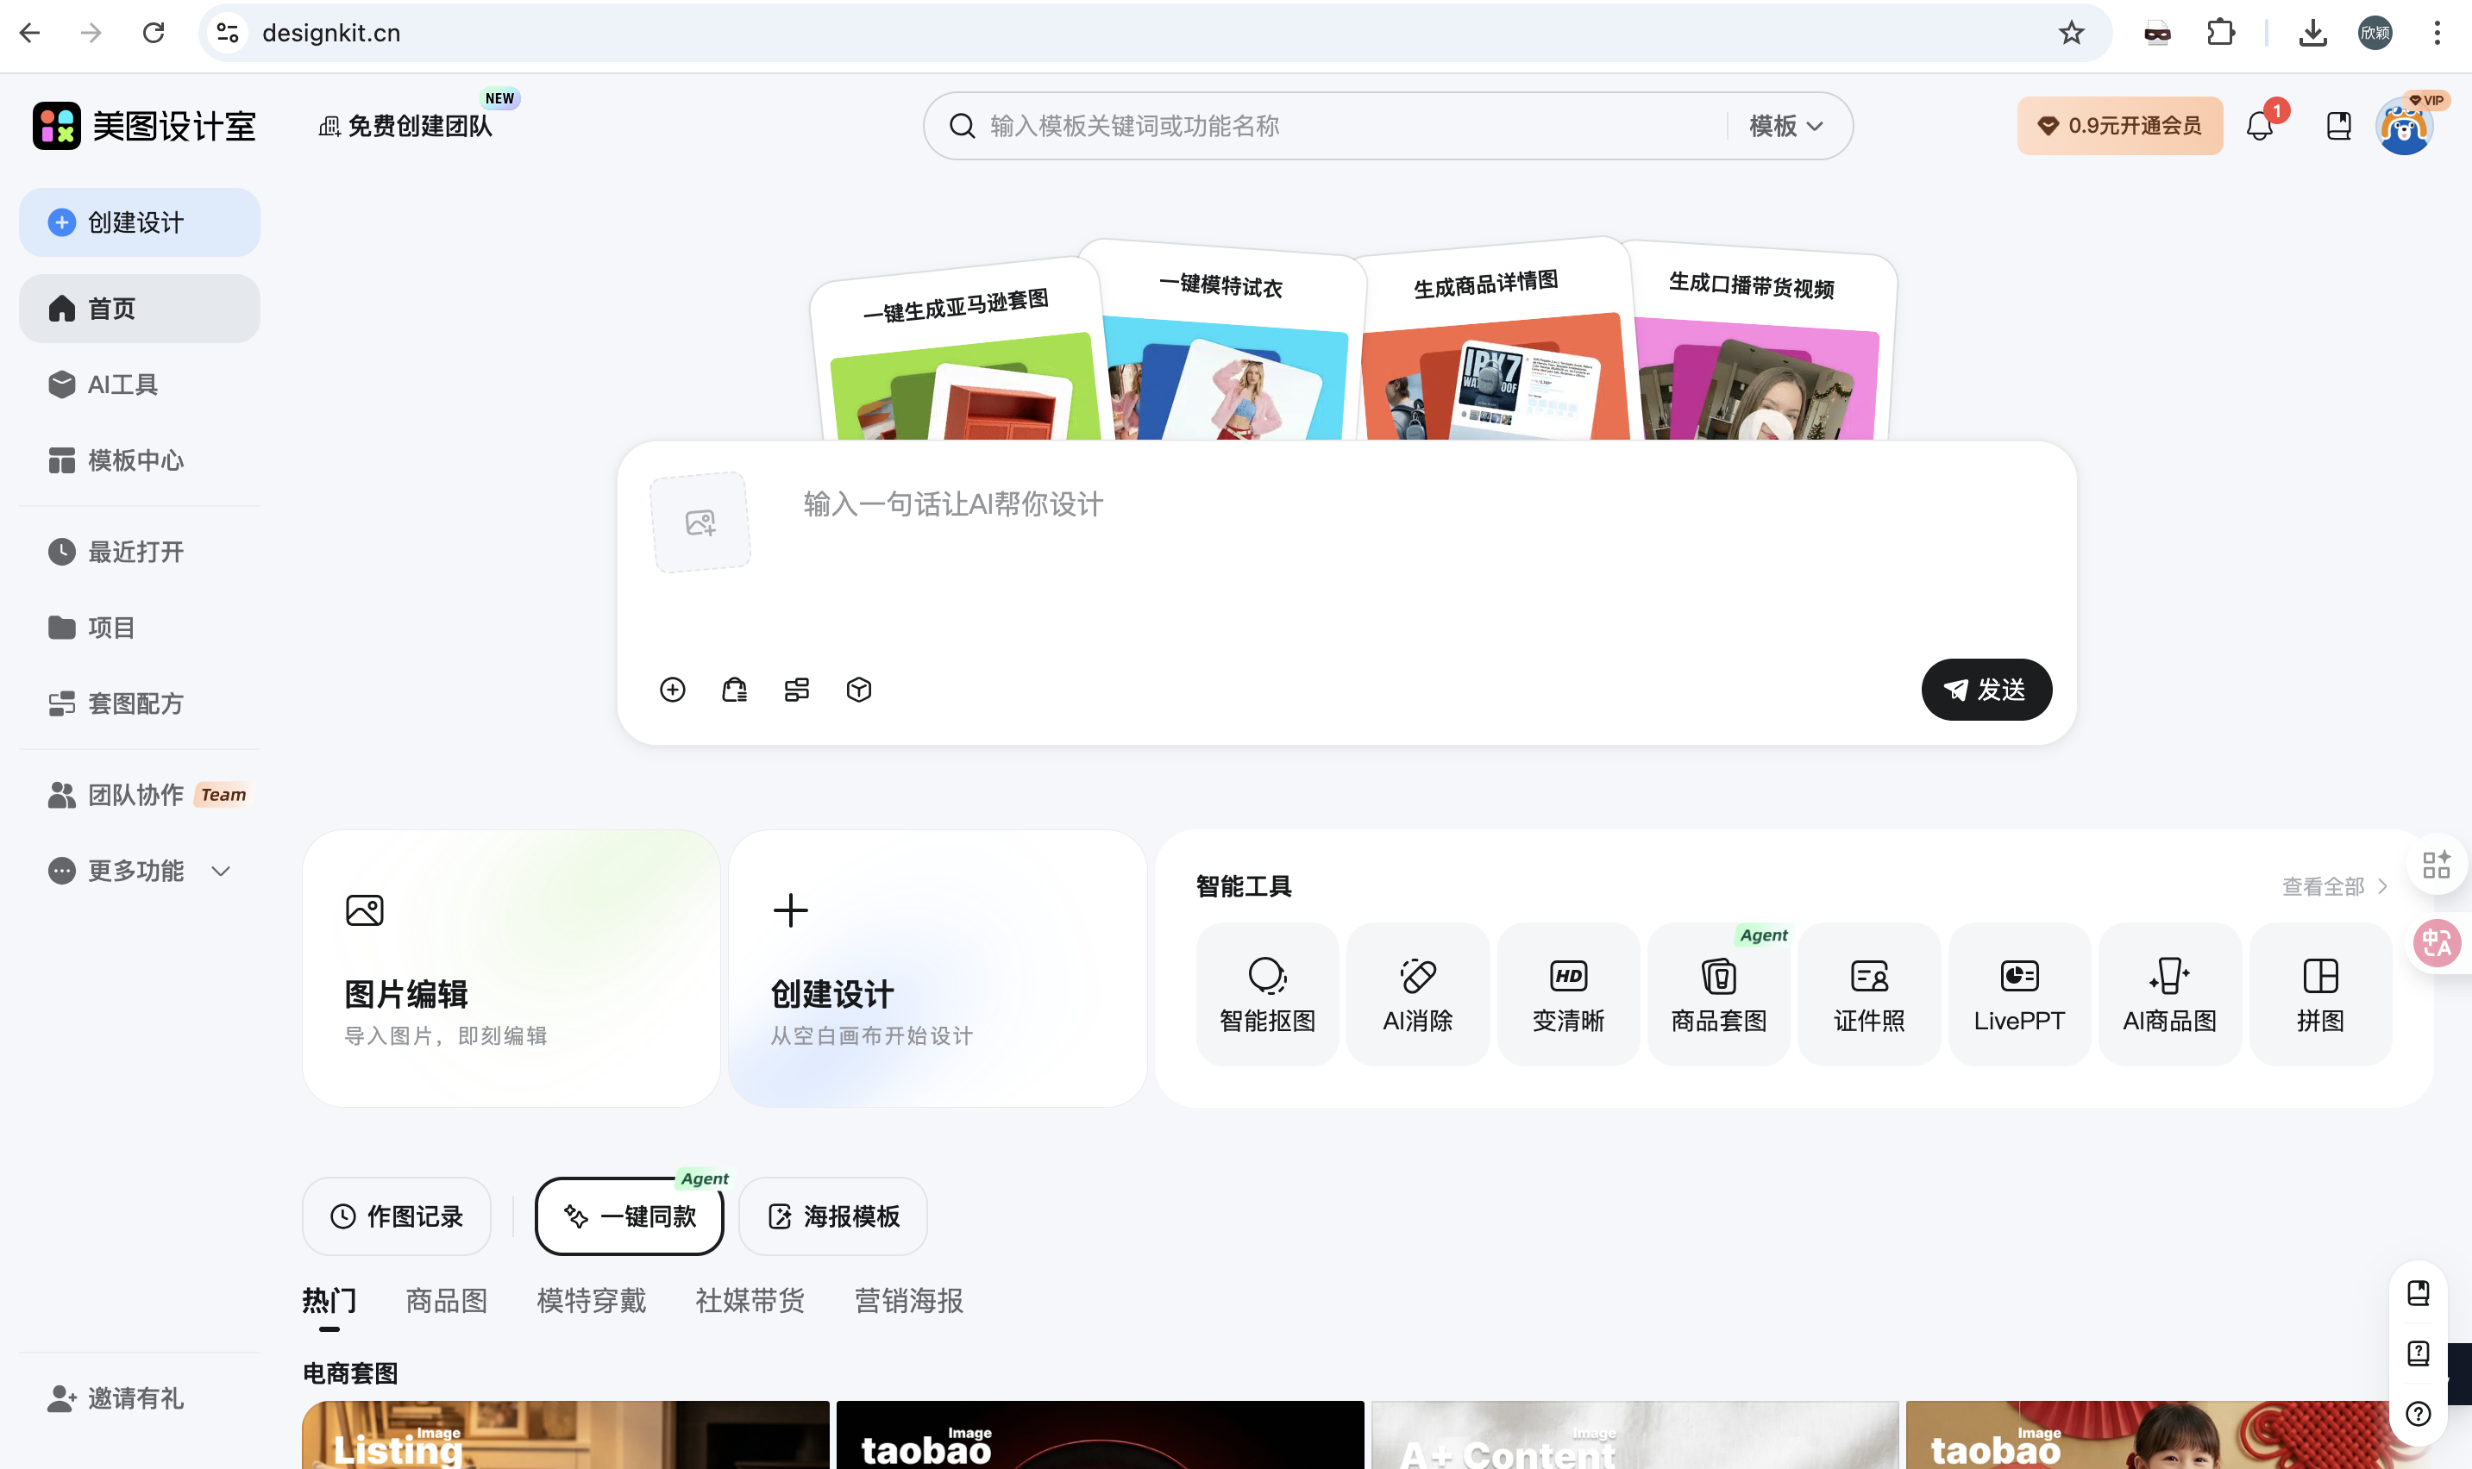
Task: Click the 发送 send button
Action: [1986, 689]
